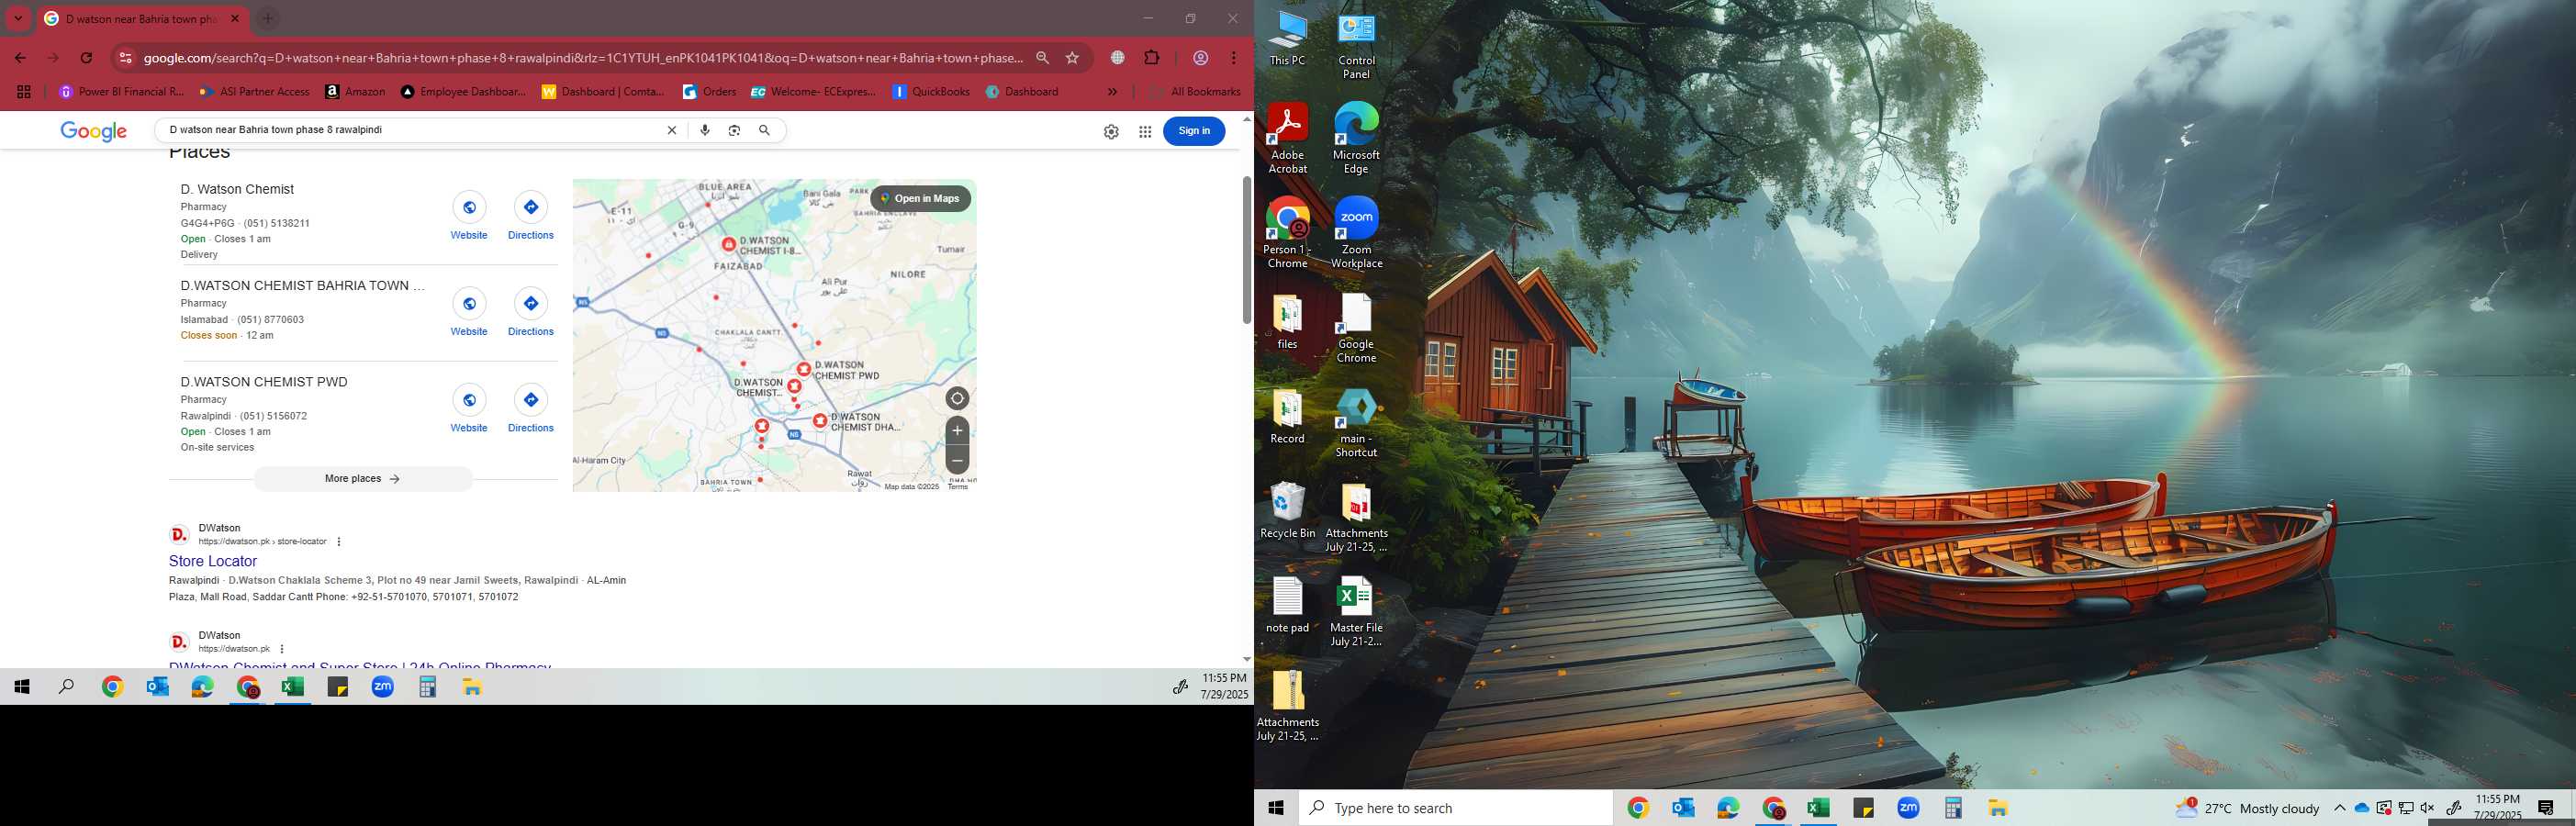The image size is (2576, 826).
Task: Open Google quick settings gear icon
Action: pyautogui.click(x=1111, y=132)
